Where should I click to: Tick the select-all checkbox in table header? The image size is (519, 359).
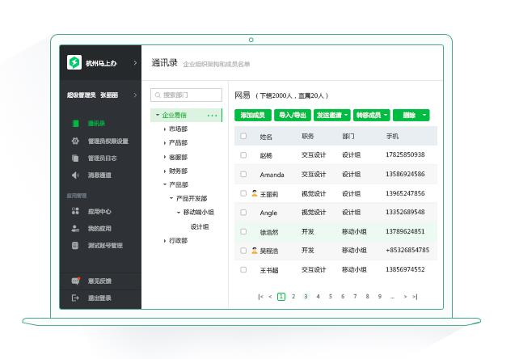pyautogui.click(x=243, y=136)
